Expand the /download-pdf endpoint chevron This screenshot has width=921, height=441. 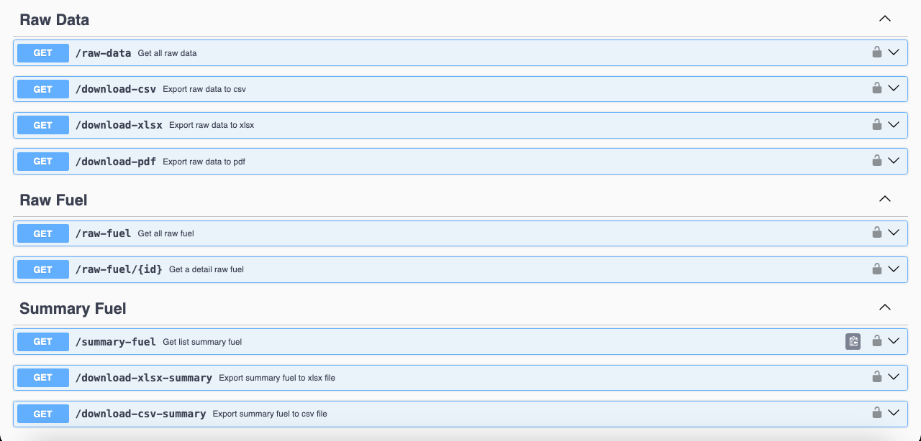point(894,160)
